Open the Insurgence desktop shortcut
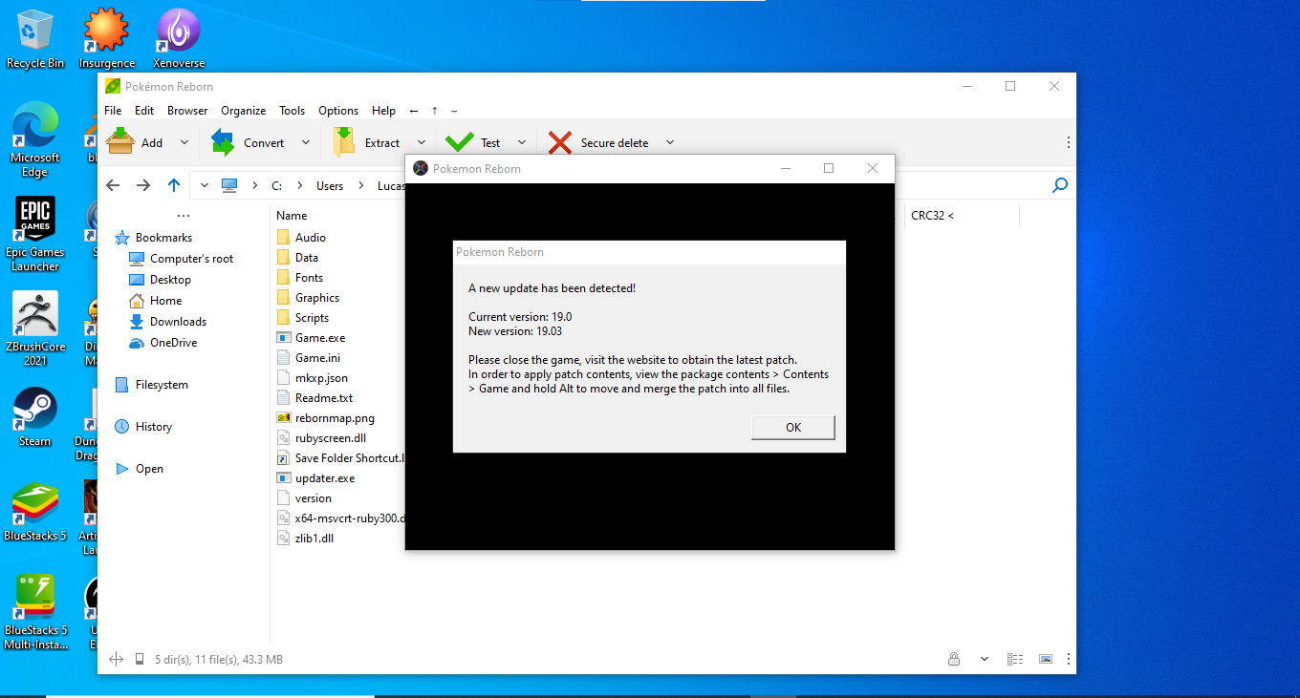Screen dimensions: 1300x698 point(106,38)
